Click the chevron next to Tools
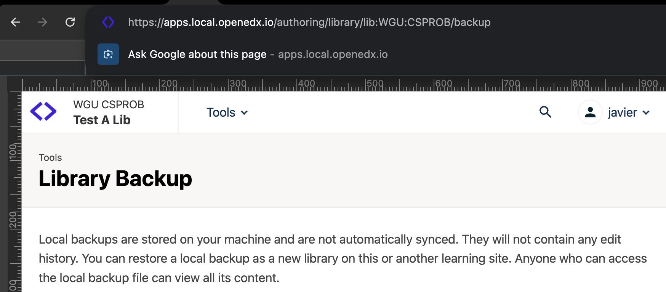 tap(244, 113)
